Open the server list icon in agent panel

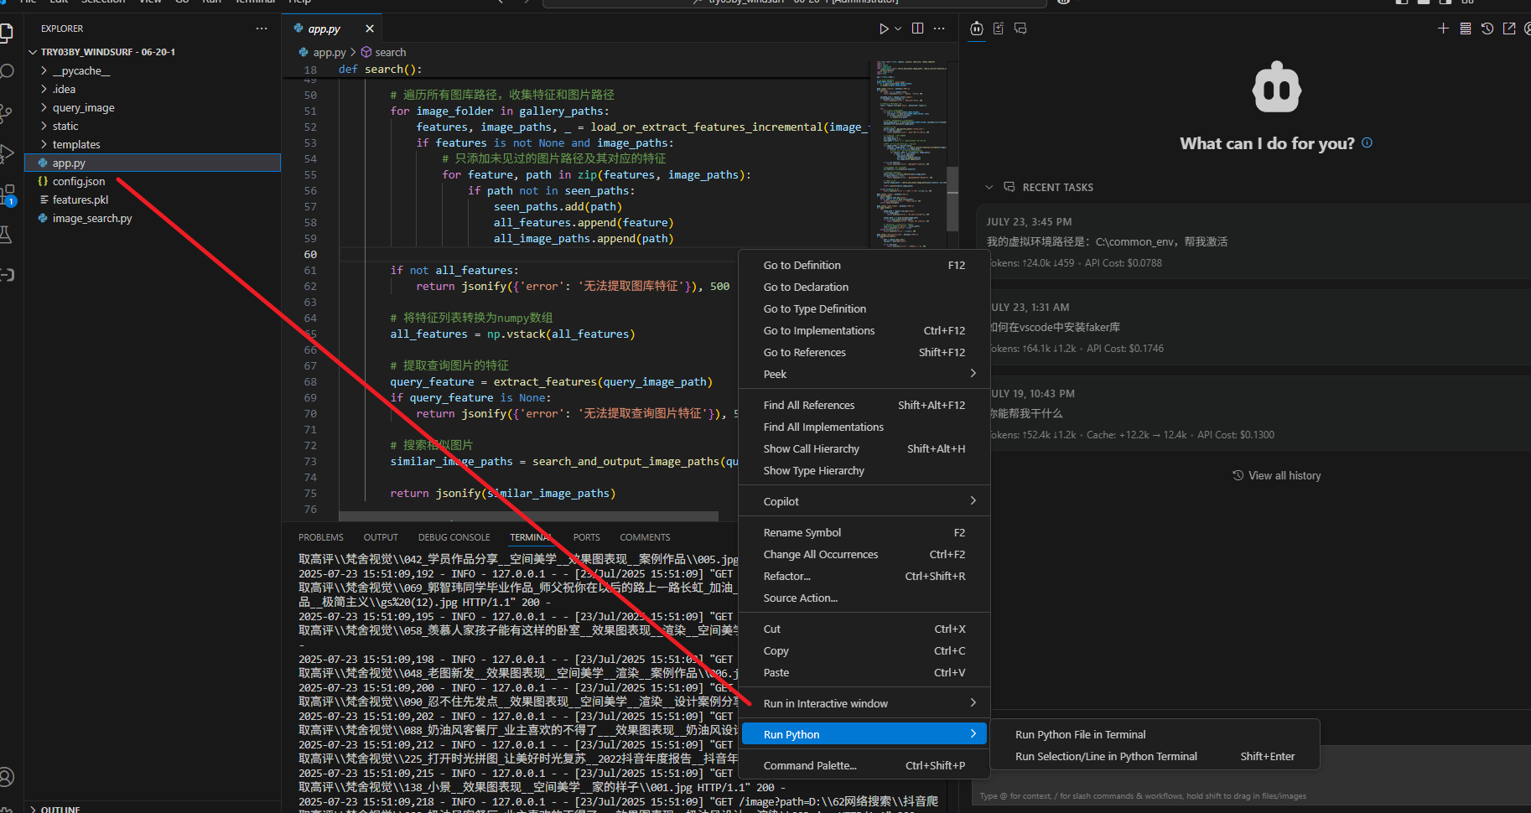pos(1466,28)
